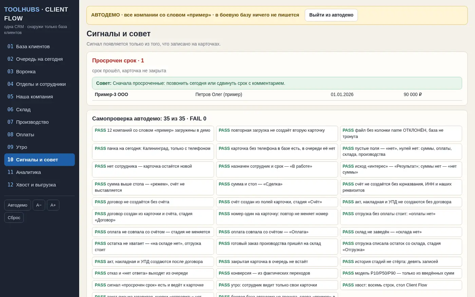Exit autodemo via «Выйти из автодемо»

pyautogui.click(x=331, y=15)
